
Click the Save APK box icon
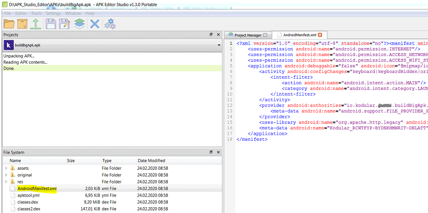click(22, 24)
